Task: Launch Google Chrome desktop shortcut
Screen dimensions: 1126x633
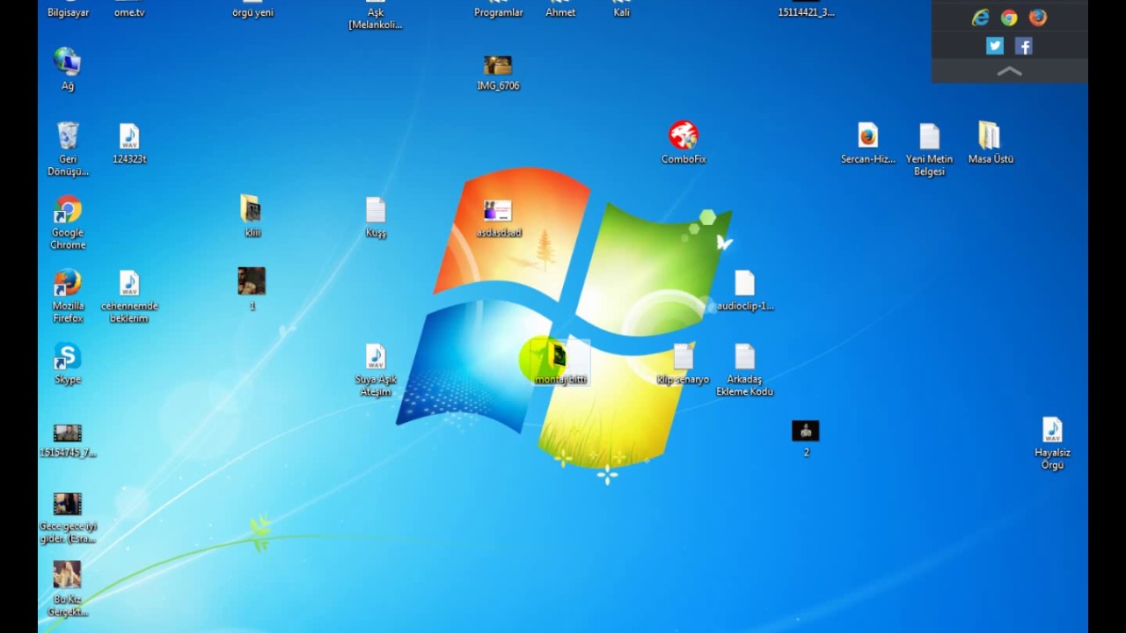Action: click(x=68, y=210)
